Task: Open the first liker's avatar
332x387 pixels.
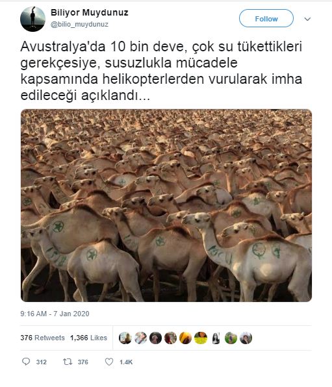Action: pos(125,338)
